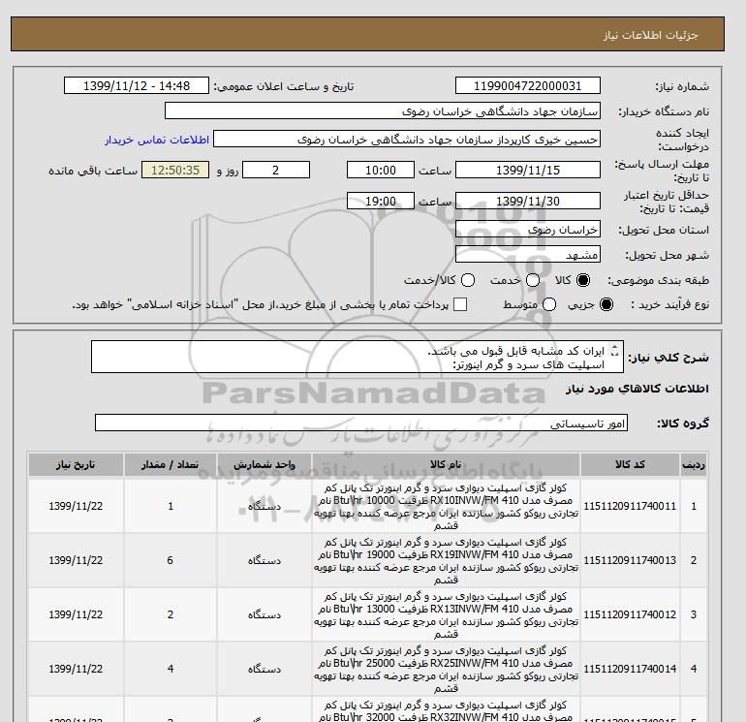Click the کد کالا column header

630,464
